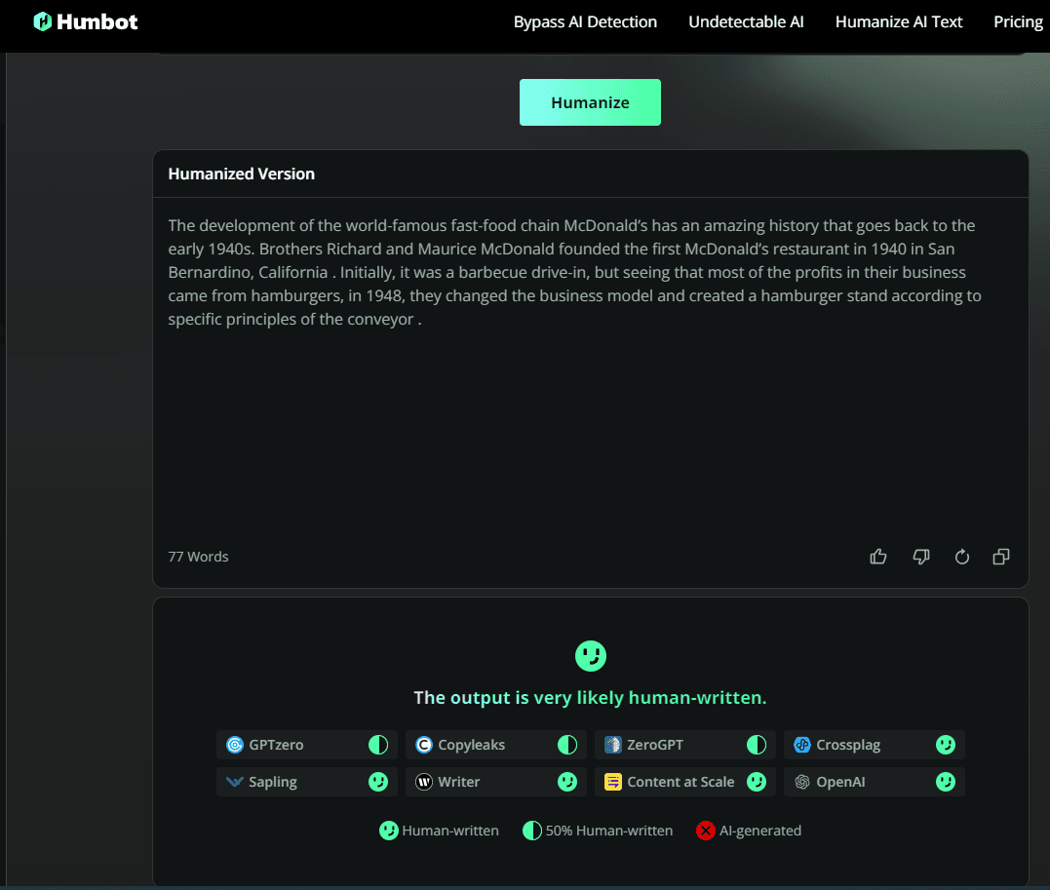Click the GPTzero detector icon
Screen dimensions: 1050x890
(235, 745)
